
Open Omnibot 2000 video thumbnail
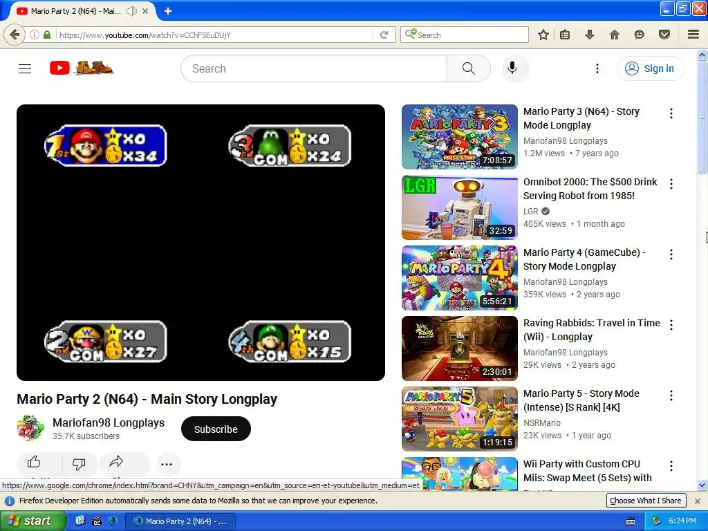[460, 207]
